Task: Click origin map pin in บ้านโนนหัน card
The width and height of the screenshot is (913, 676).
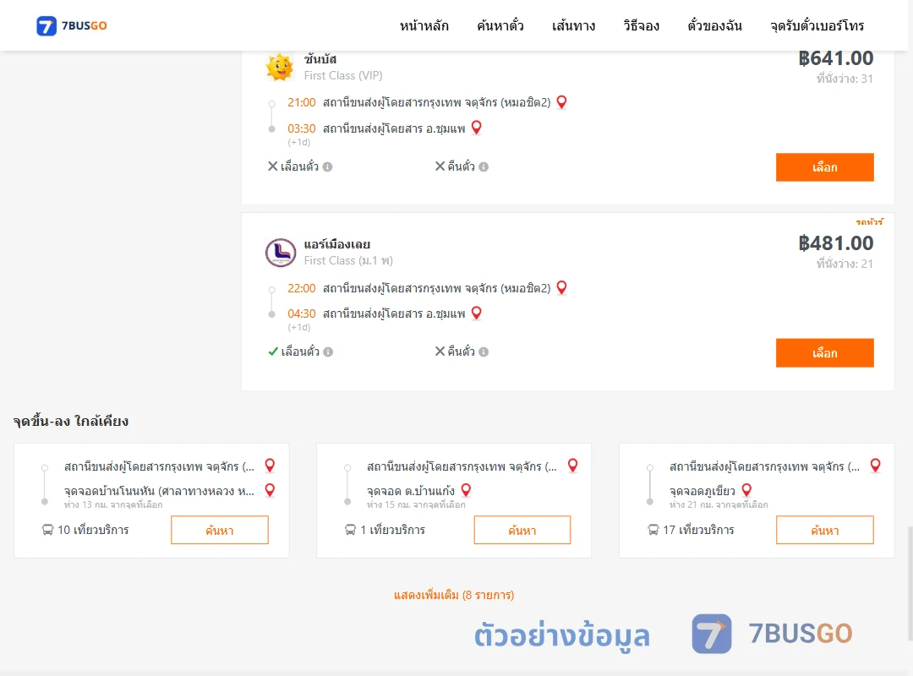Action: point(270,466)
